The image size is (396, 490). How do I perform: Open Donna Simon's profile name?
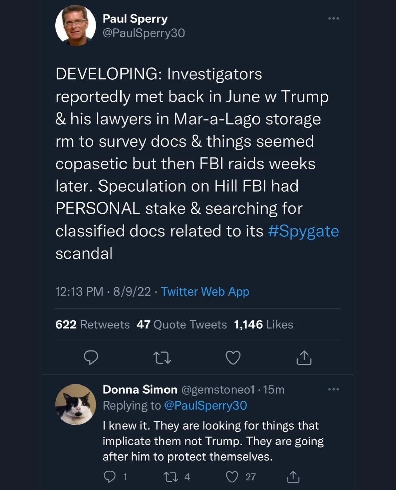tap(140, 390)
